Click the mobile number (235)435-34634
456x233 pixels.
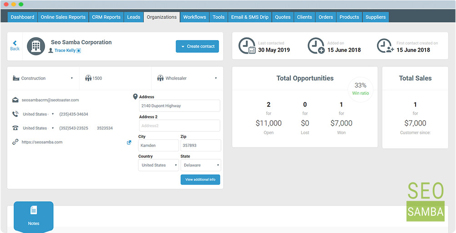(x=74, y=114)
